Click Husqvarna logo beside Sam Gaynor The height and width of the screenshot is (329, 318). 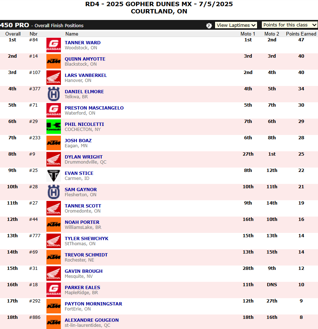click(54, 192)
